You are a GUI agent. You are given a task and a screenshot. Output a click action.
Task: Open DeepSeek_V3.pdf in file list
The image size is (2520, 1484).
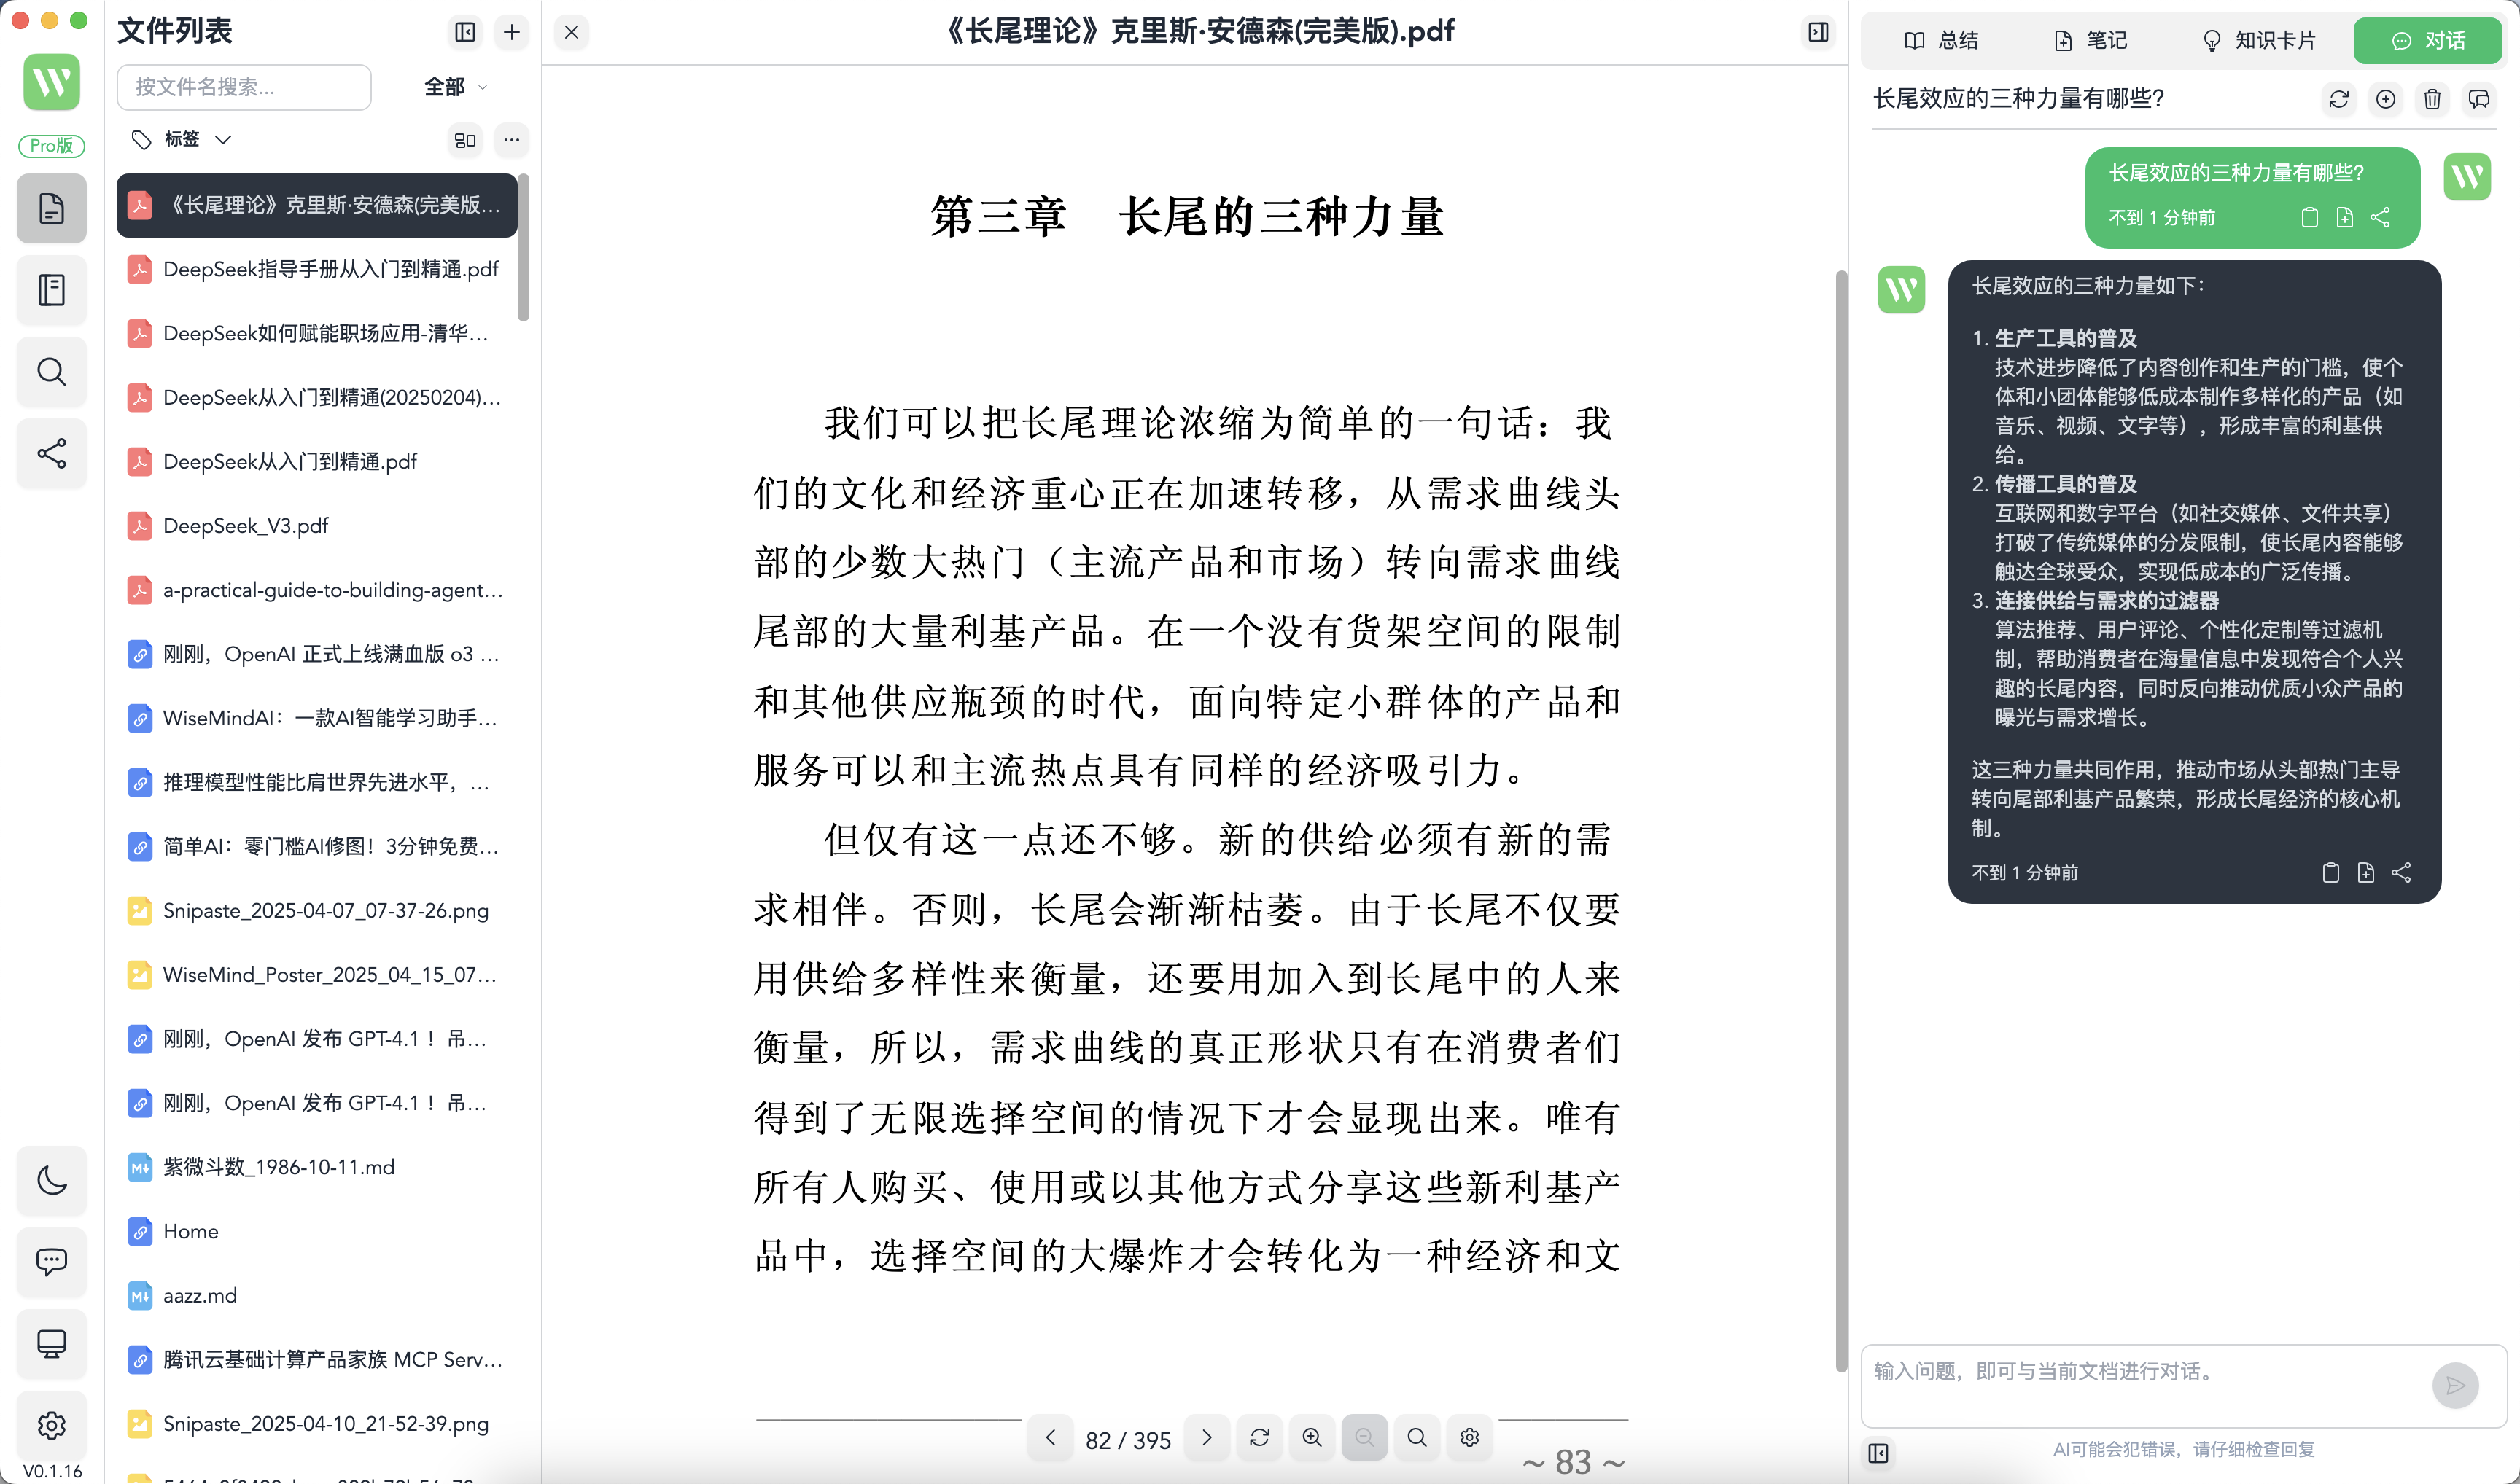pyautogui.click(x=245, y=525)
